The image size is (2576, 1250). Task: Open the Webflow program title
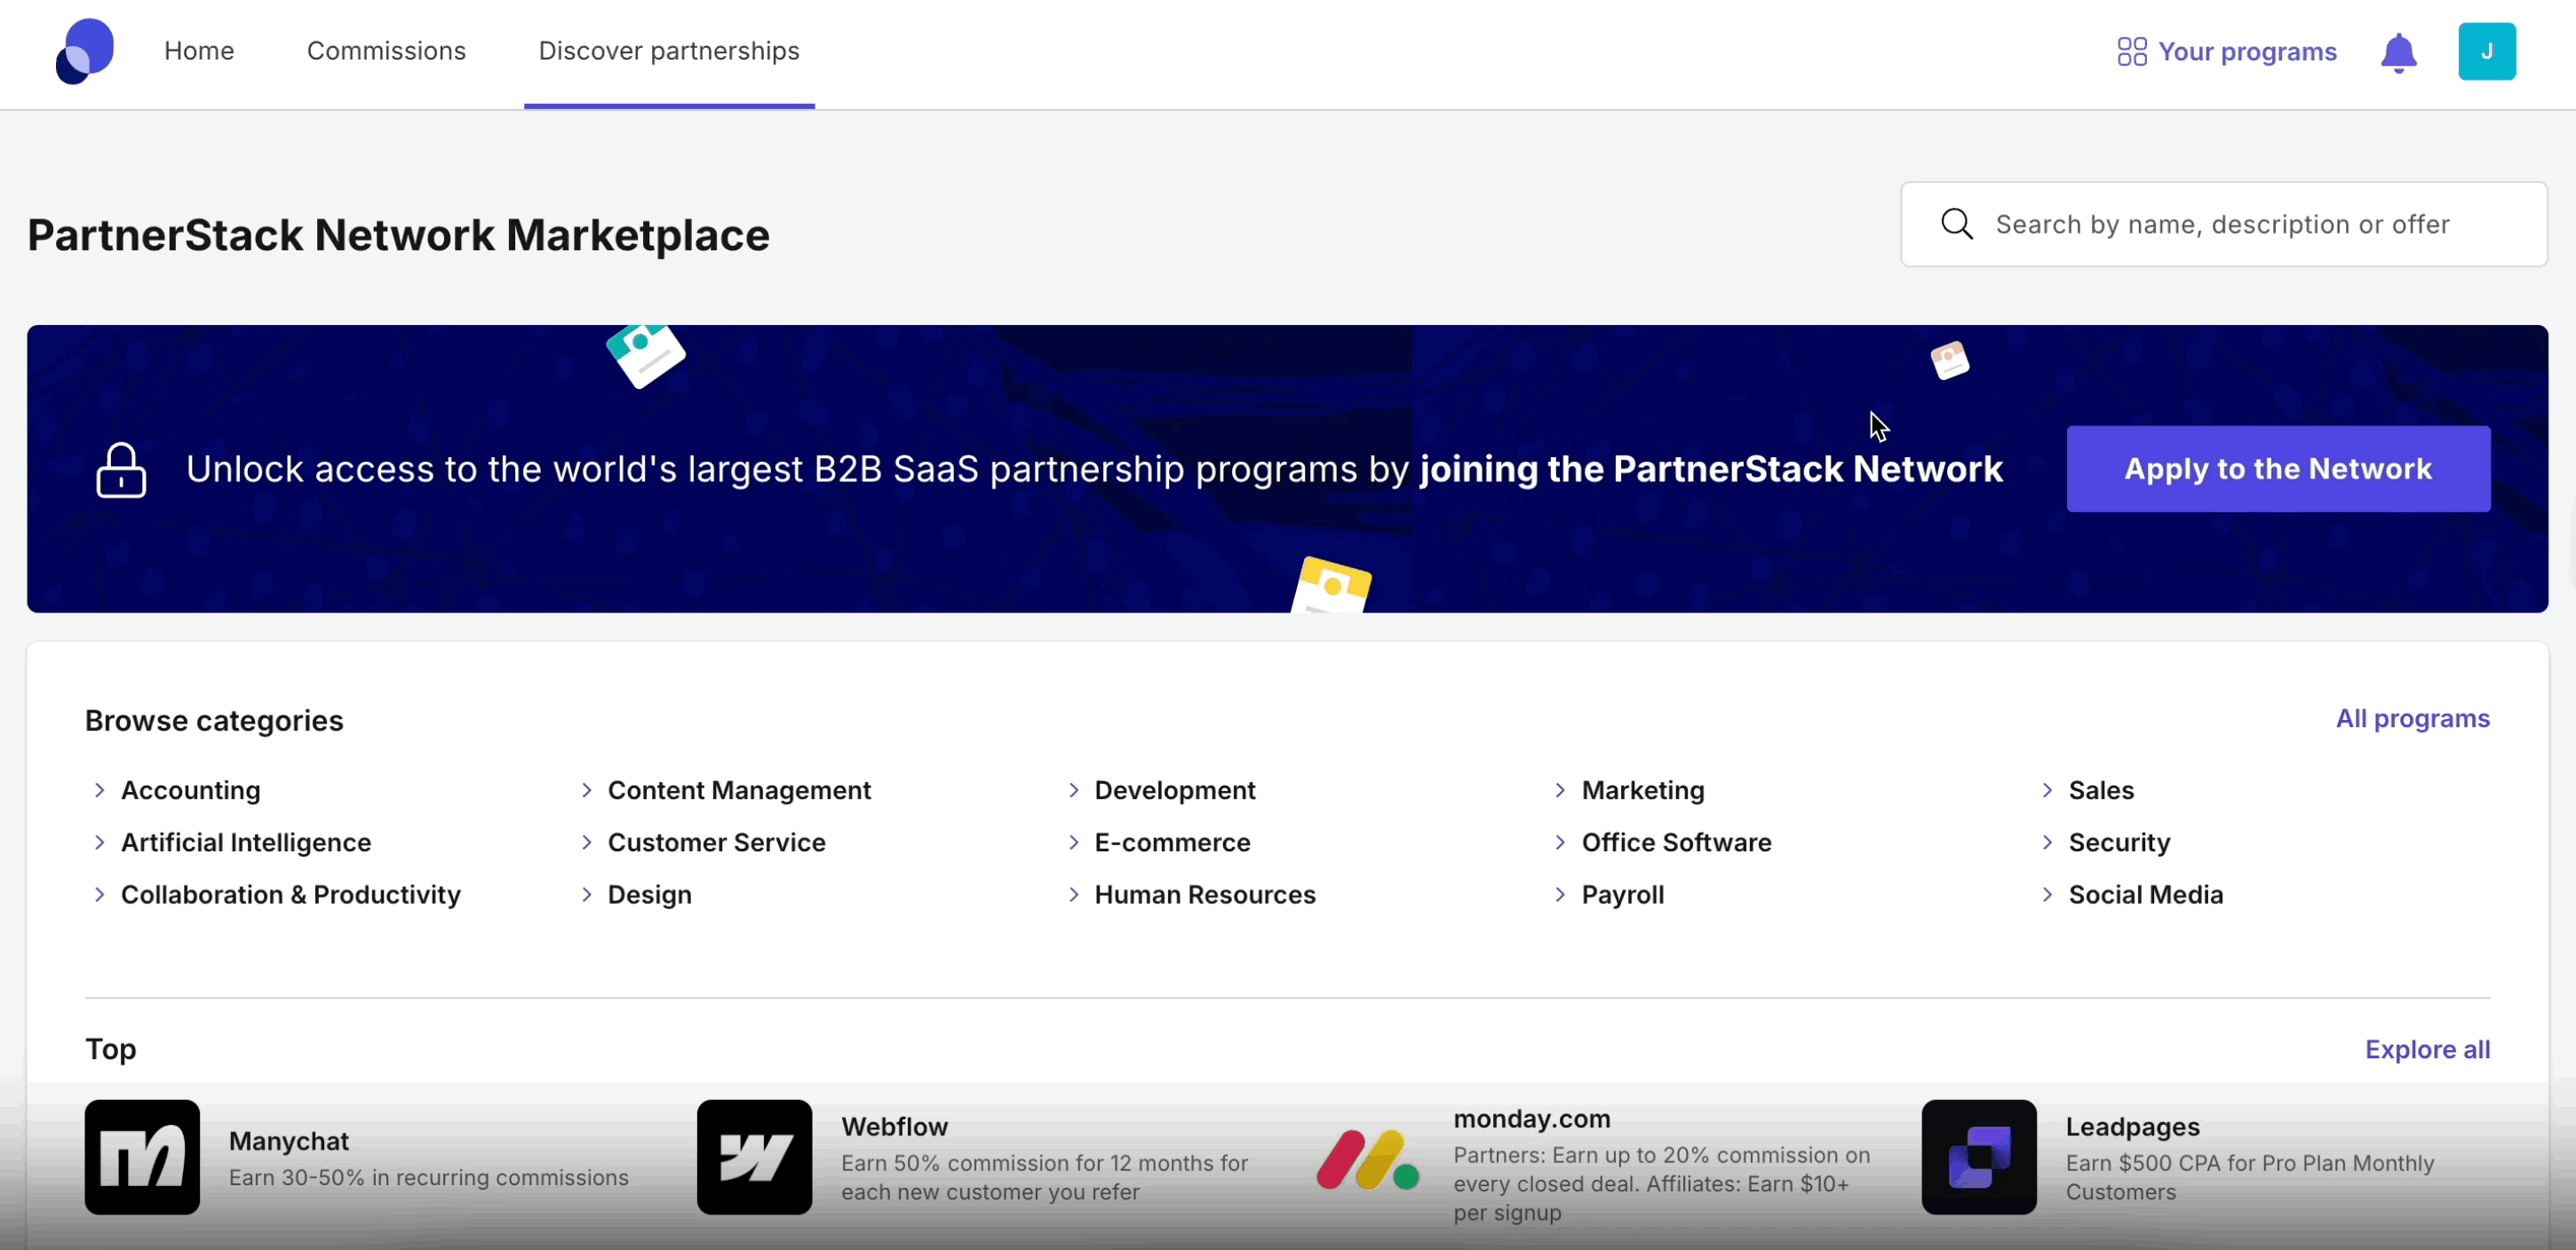(x=894, y=1126)
